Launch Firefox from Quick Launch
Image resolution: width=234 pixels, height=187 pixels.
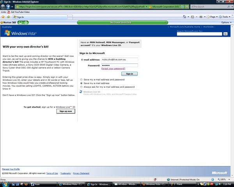click(26, 184)
